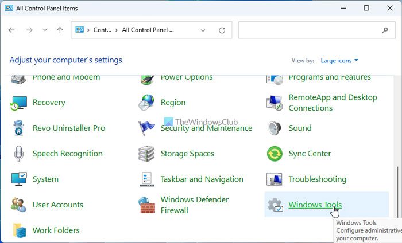Open the Windows Tools link

click(x=315, y=205)
